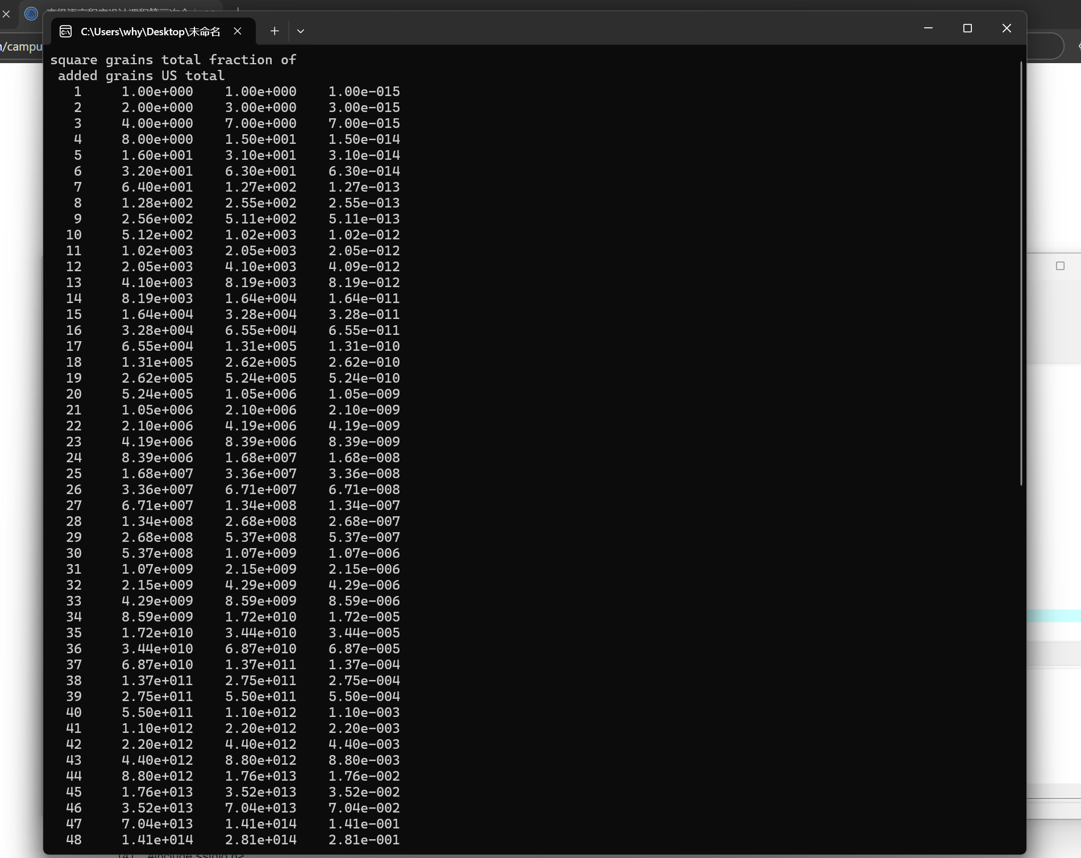Click value 1.68e-008 in row 24

364,458
